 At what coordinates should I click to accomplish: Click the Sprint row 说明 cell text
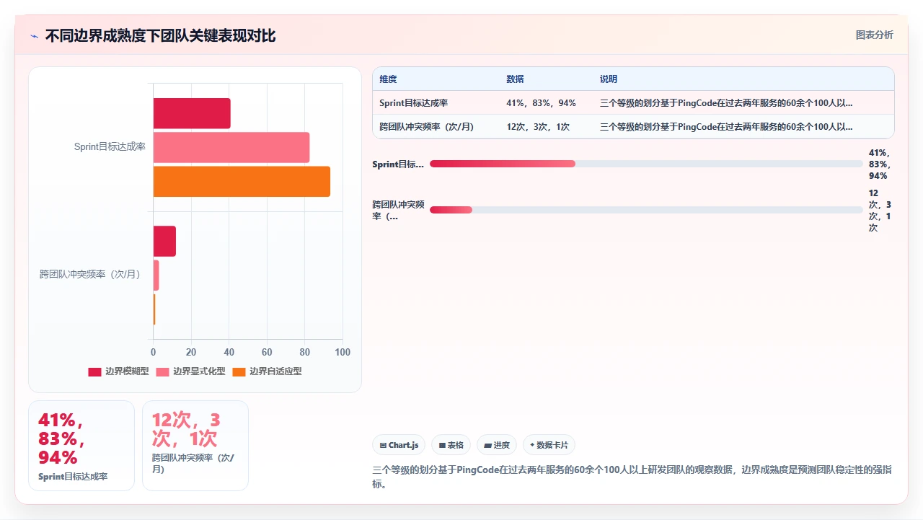coord(726,103)
